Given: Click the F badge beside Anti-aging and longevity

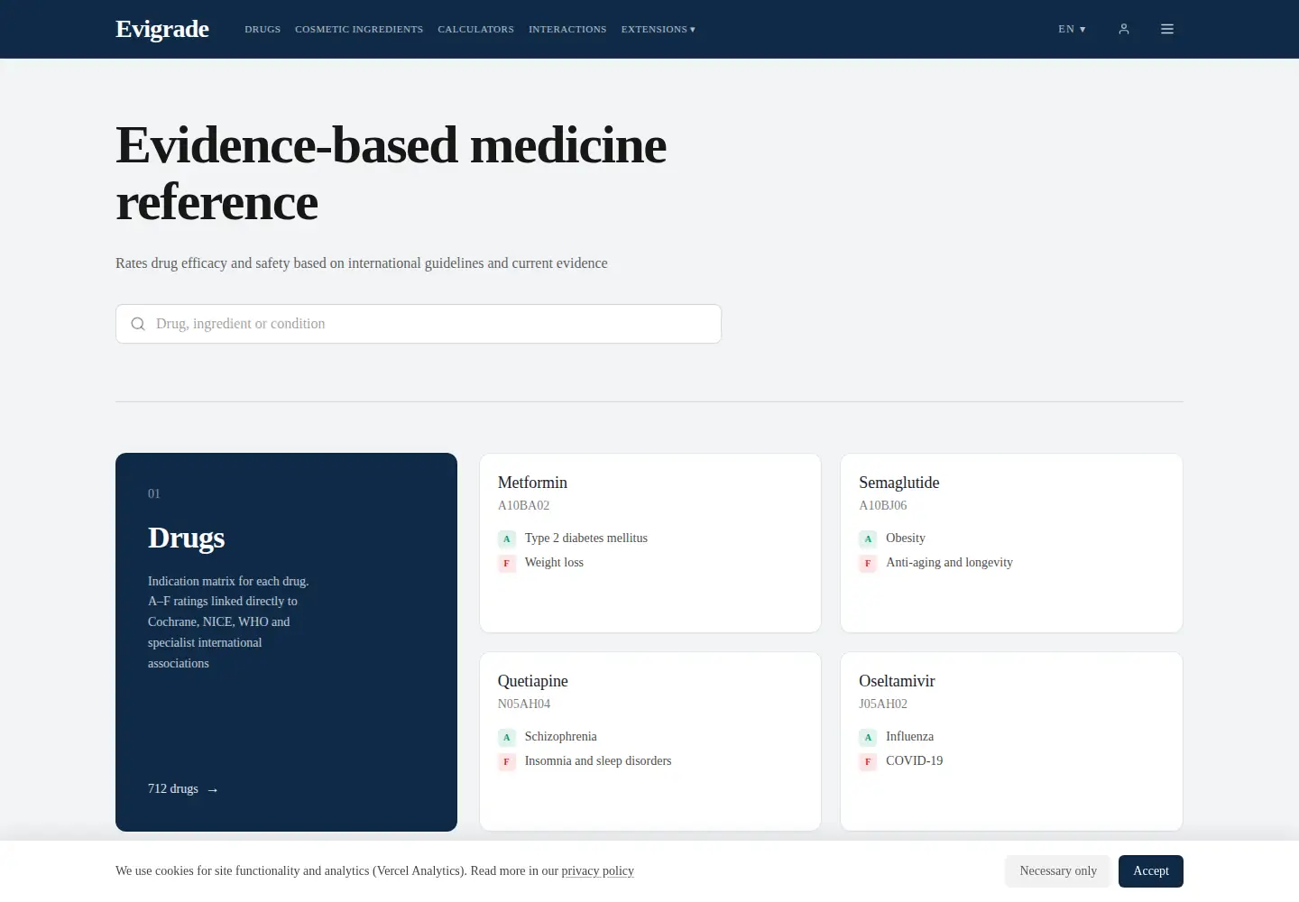Looking at the screenshot, I should tap(868, 563).
